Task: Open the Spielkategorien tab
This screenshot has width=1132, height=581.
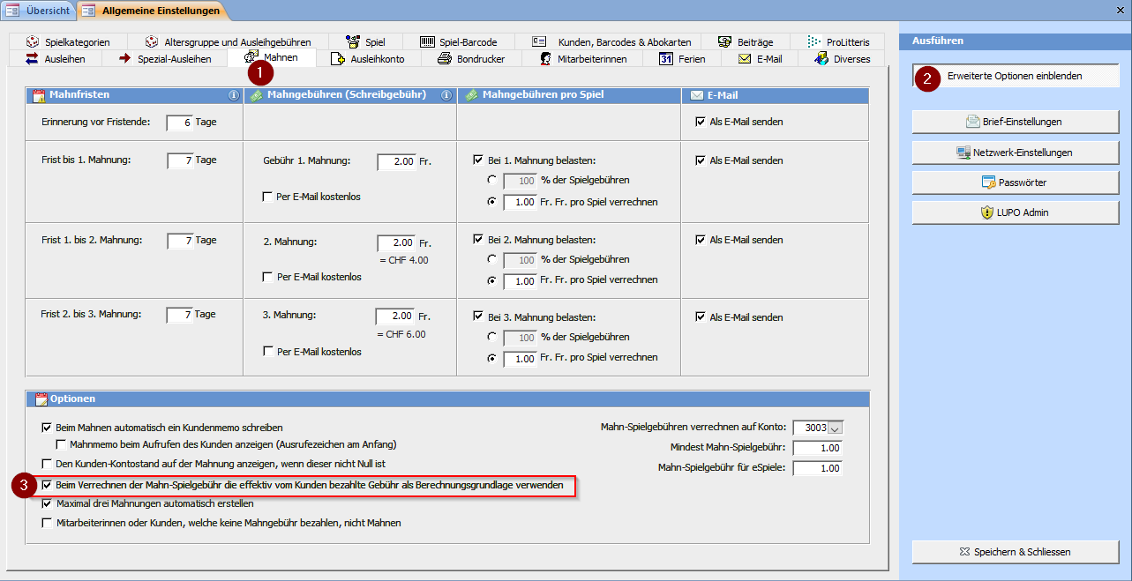Action: point(67,41)
